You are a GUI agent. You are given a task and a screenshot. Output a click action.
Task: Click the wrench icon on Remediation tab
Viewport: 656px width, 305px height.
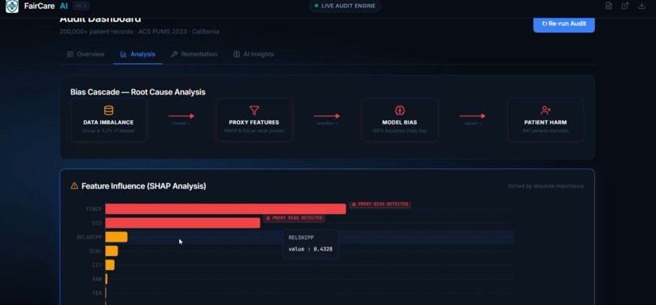174,54
